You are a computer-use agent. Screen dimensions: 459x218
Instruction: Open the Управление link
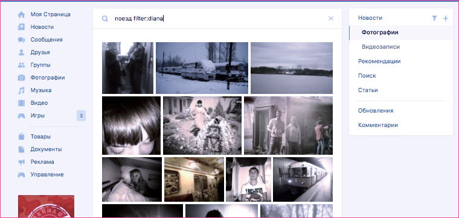pos(47,175)
